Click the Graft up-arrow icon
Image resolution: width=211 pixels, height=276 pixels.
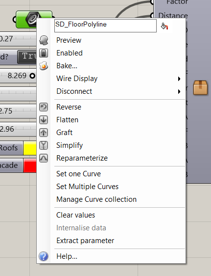pyautogui.click(x=44, y=133)
